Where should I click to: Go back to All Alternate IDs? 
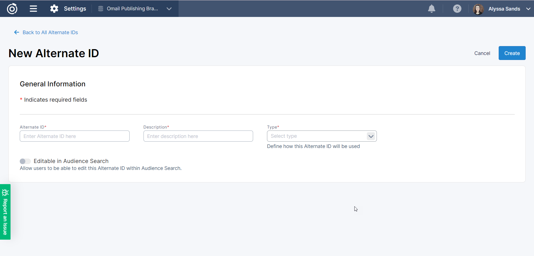click(50, 32)
